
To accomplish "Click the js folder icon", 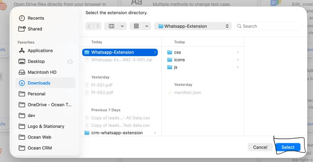I will pyautogui.click(x=169, y=67).
